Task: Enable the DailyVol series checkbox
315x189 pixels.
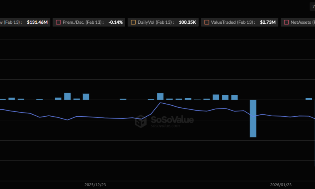Action: click(x=133, y=23)
